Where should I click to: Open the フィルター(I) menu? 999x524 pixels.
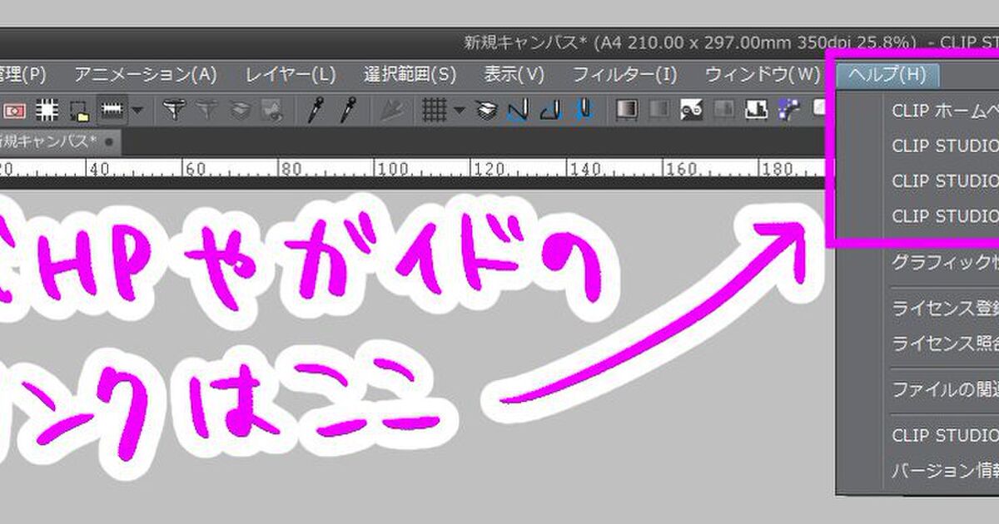point(624,75)
